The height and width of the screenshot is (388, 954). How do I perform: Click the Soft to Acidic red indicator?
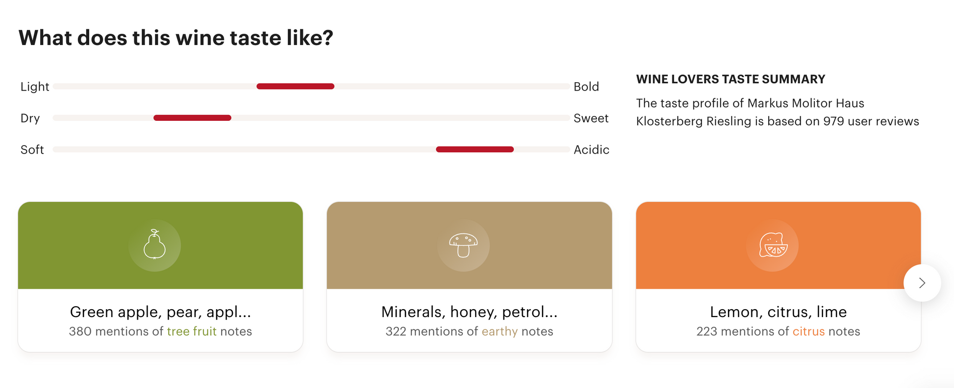point(475,149)
